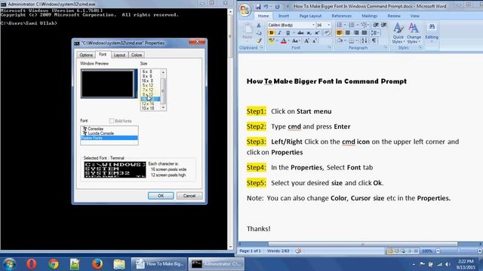This screenshot has width=483, height=271.
Task: Toggle show paragraph marks
Action: [374, 40]
